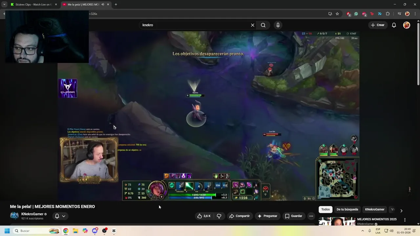
Task: Open the Adblock extension icon with badge
Action: click(x=364, y=14)
